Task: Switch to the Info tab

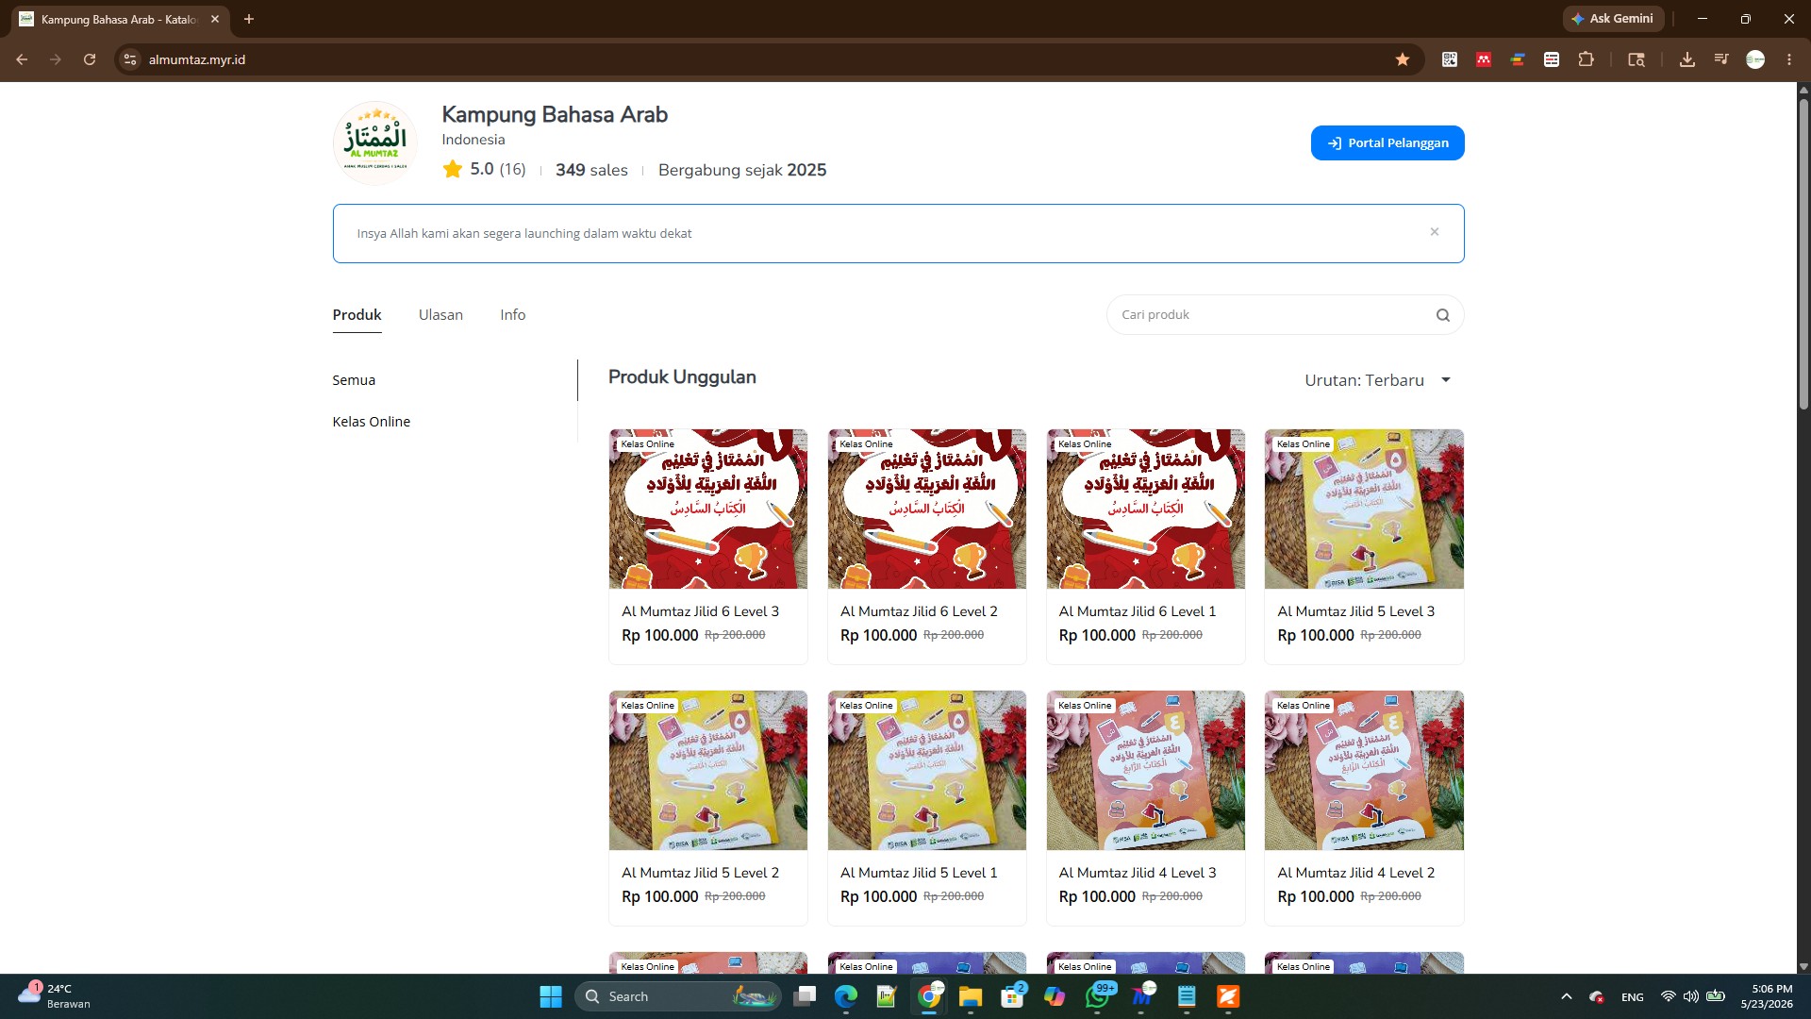Action: coord(513,315)
